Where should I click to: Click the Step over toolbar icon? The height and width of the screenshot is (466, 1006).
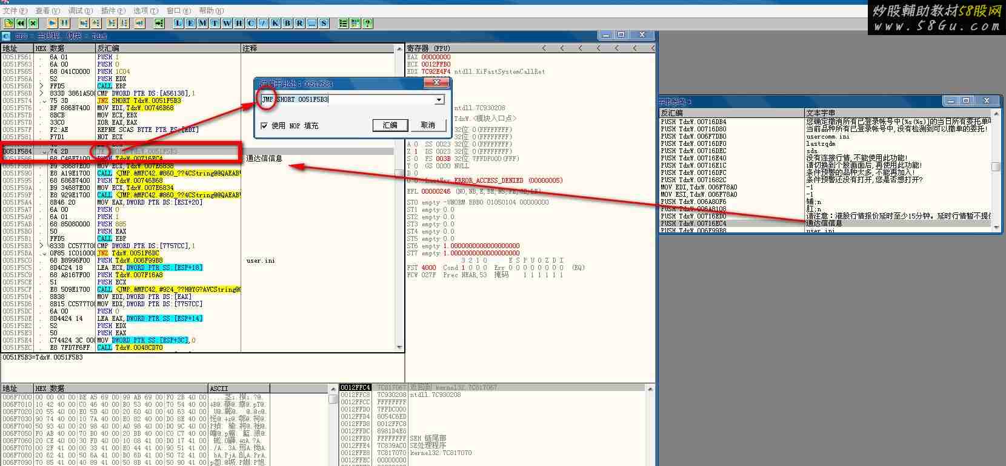pyautogui.click(x=96, y=23)
